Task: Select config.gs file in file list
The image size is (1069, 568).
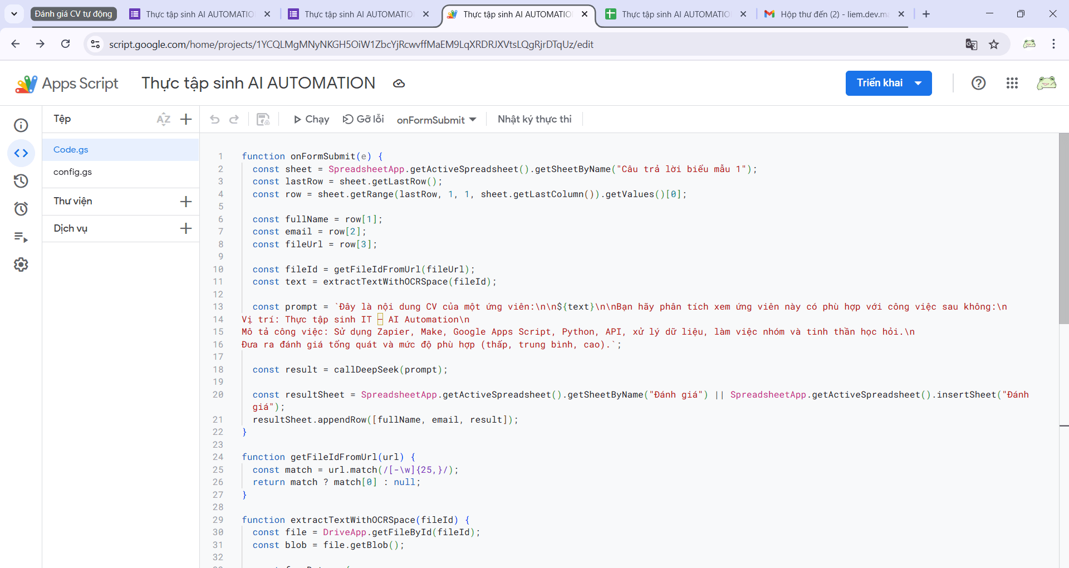Action: click(x=72, y=172)
